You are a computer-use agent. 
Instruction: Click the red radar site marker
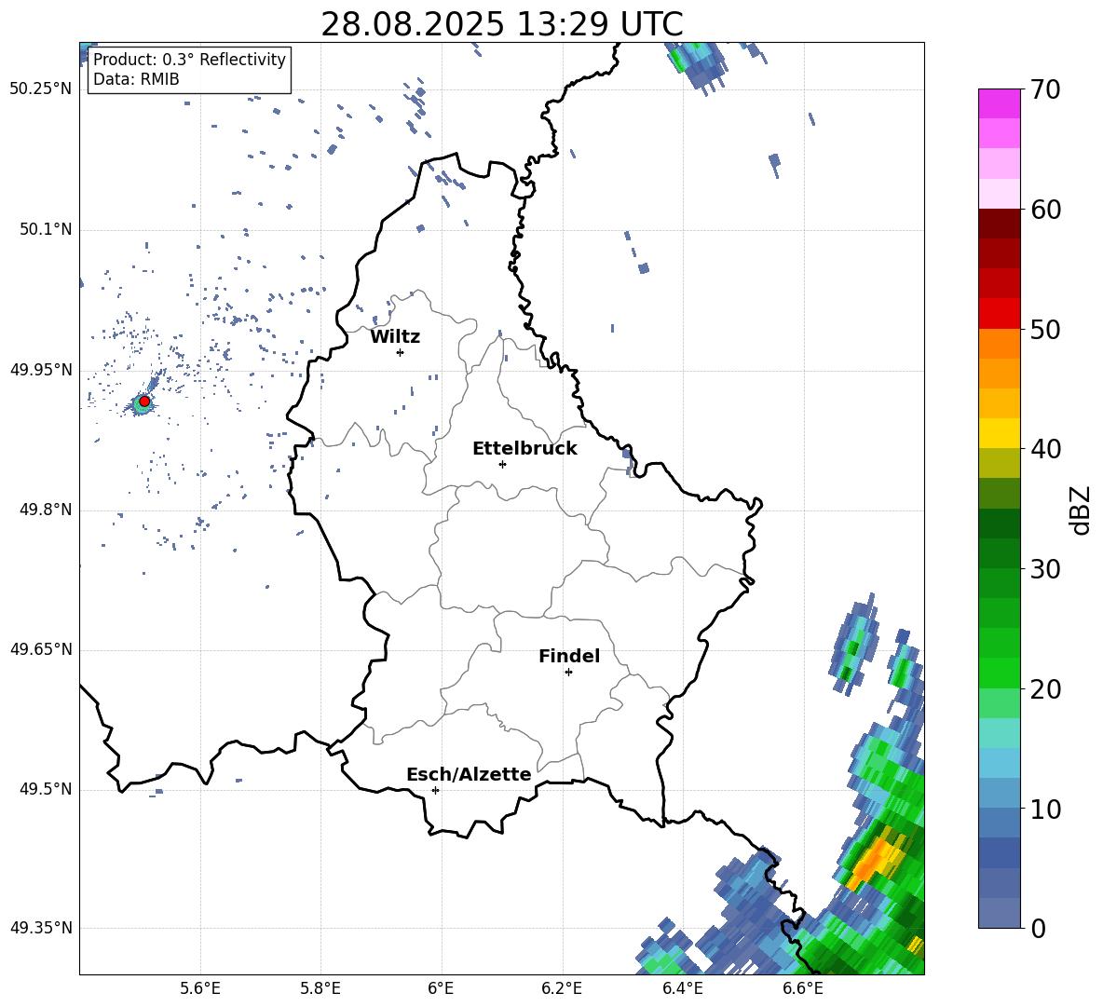(x=144, y=401)
